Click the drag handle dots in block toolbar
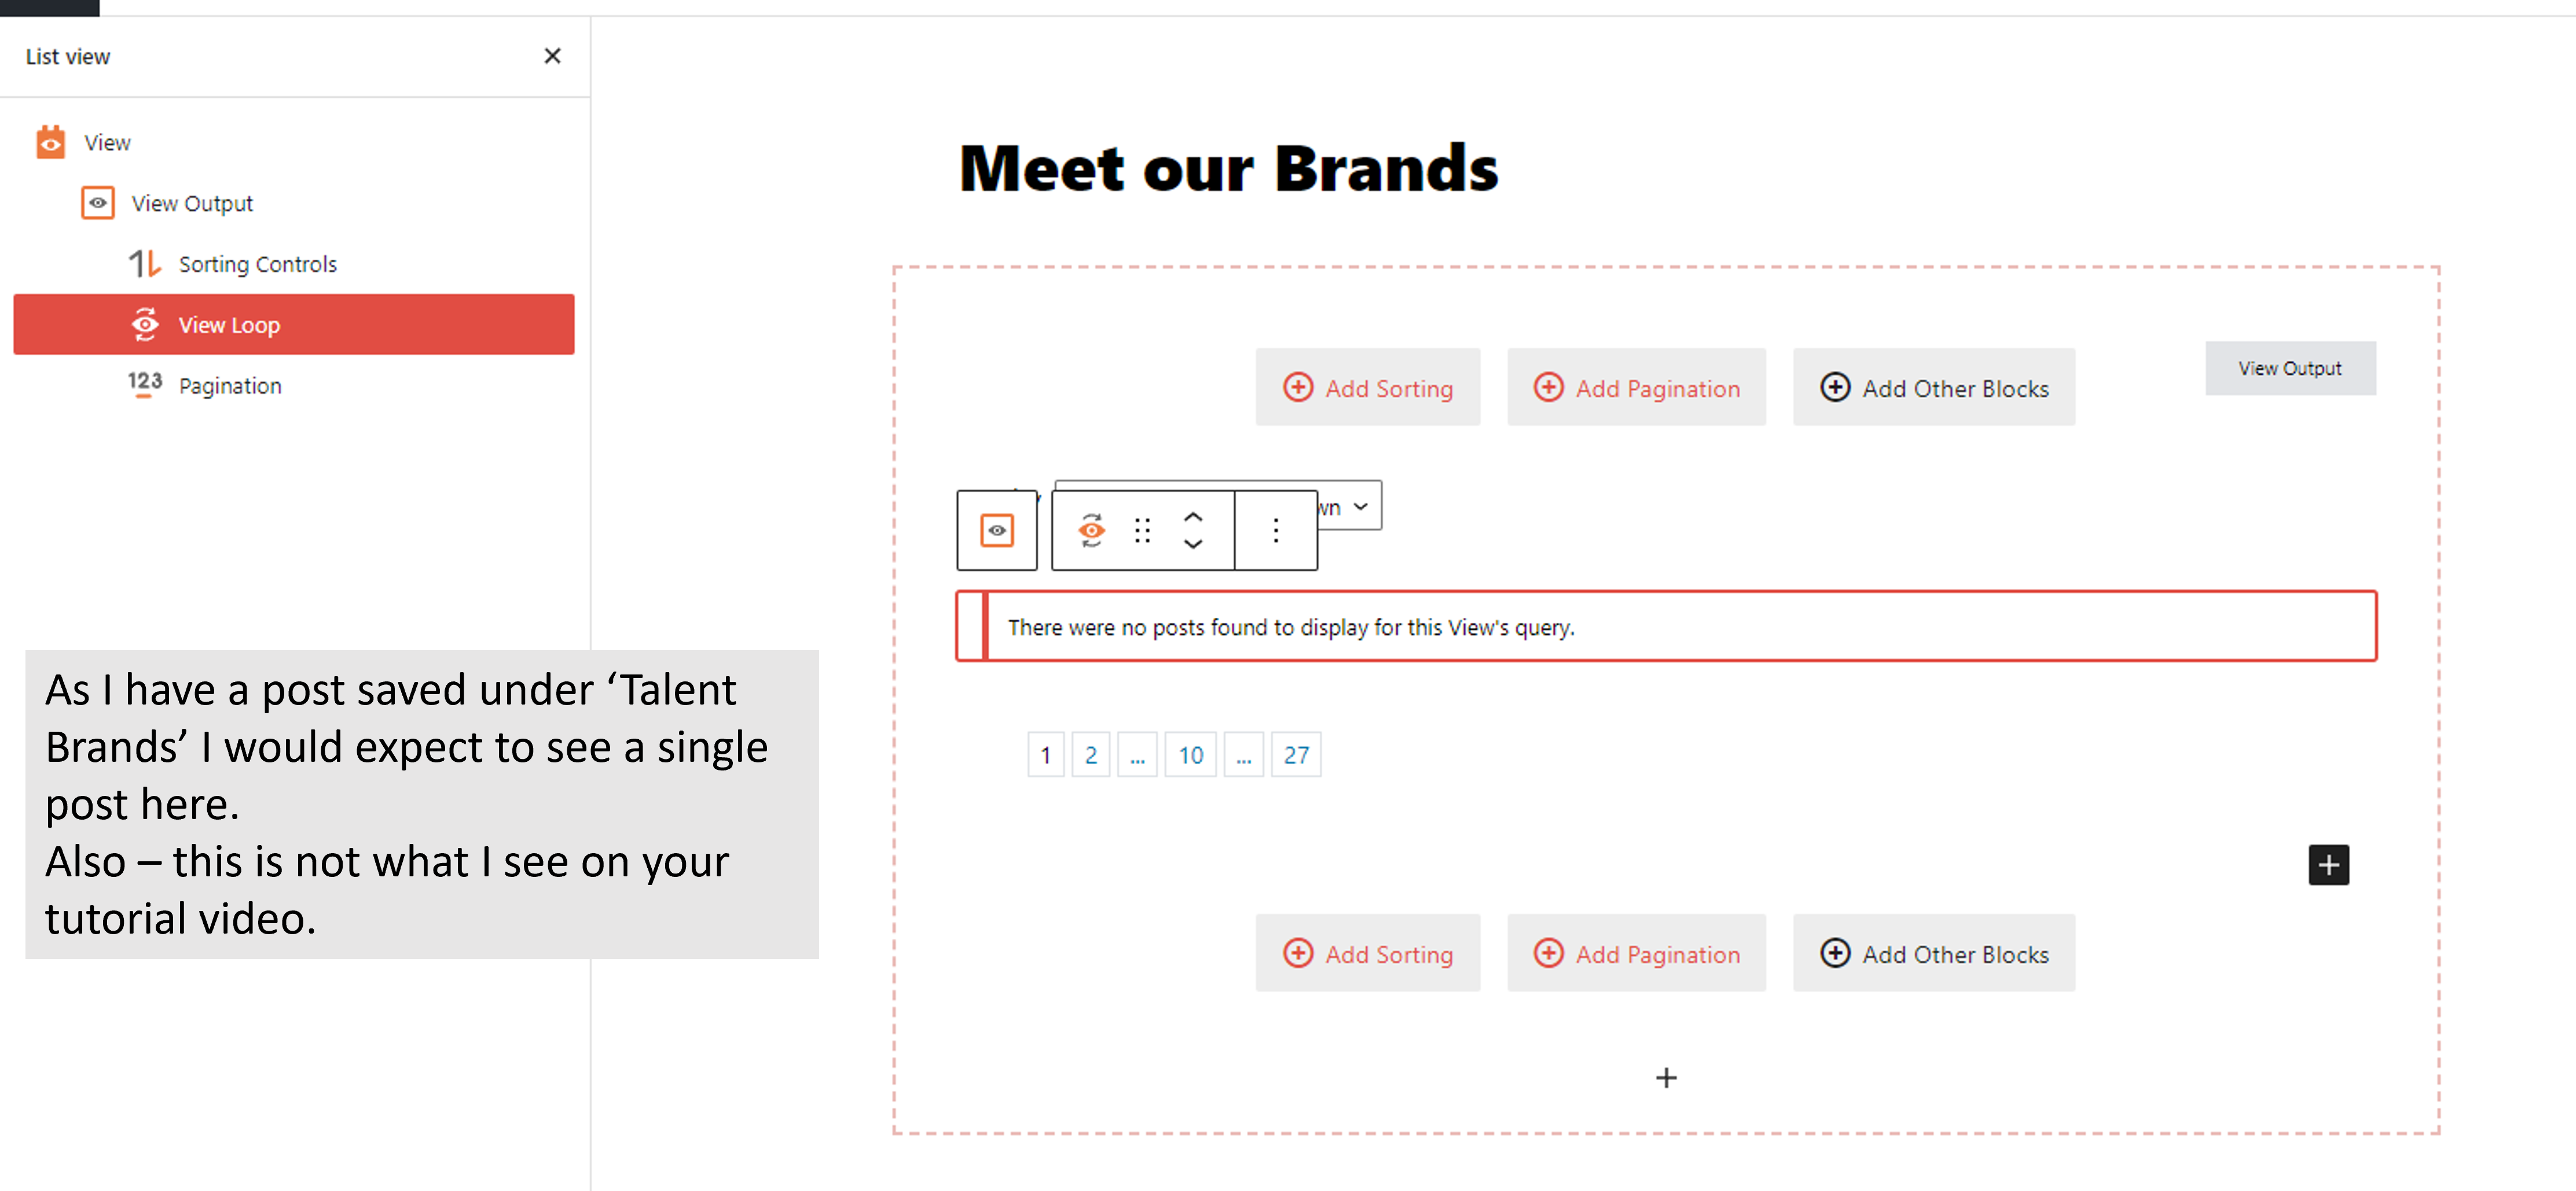This screenshot has height=1191, width=2576. [1142, 530]
